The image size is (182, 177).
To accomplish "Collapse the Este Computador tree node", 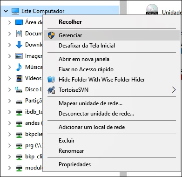I will (x=6, y=11).
